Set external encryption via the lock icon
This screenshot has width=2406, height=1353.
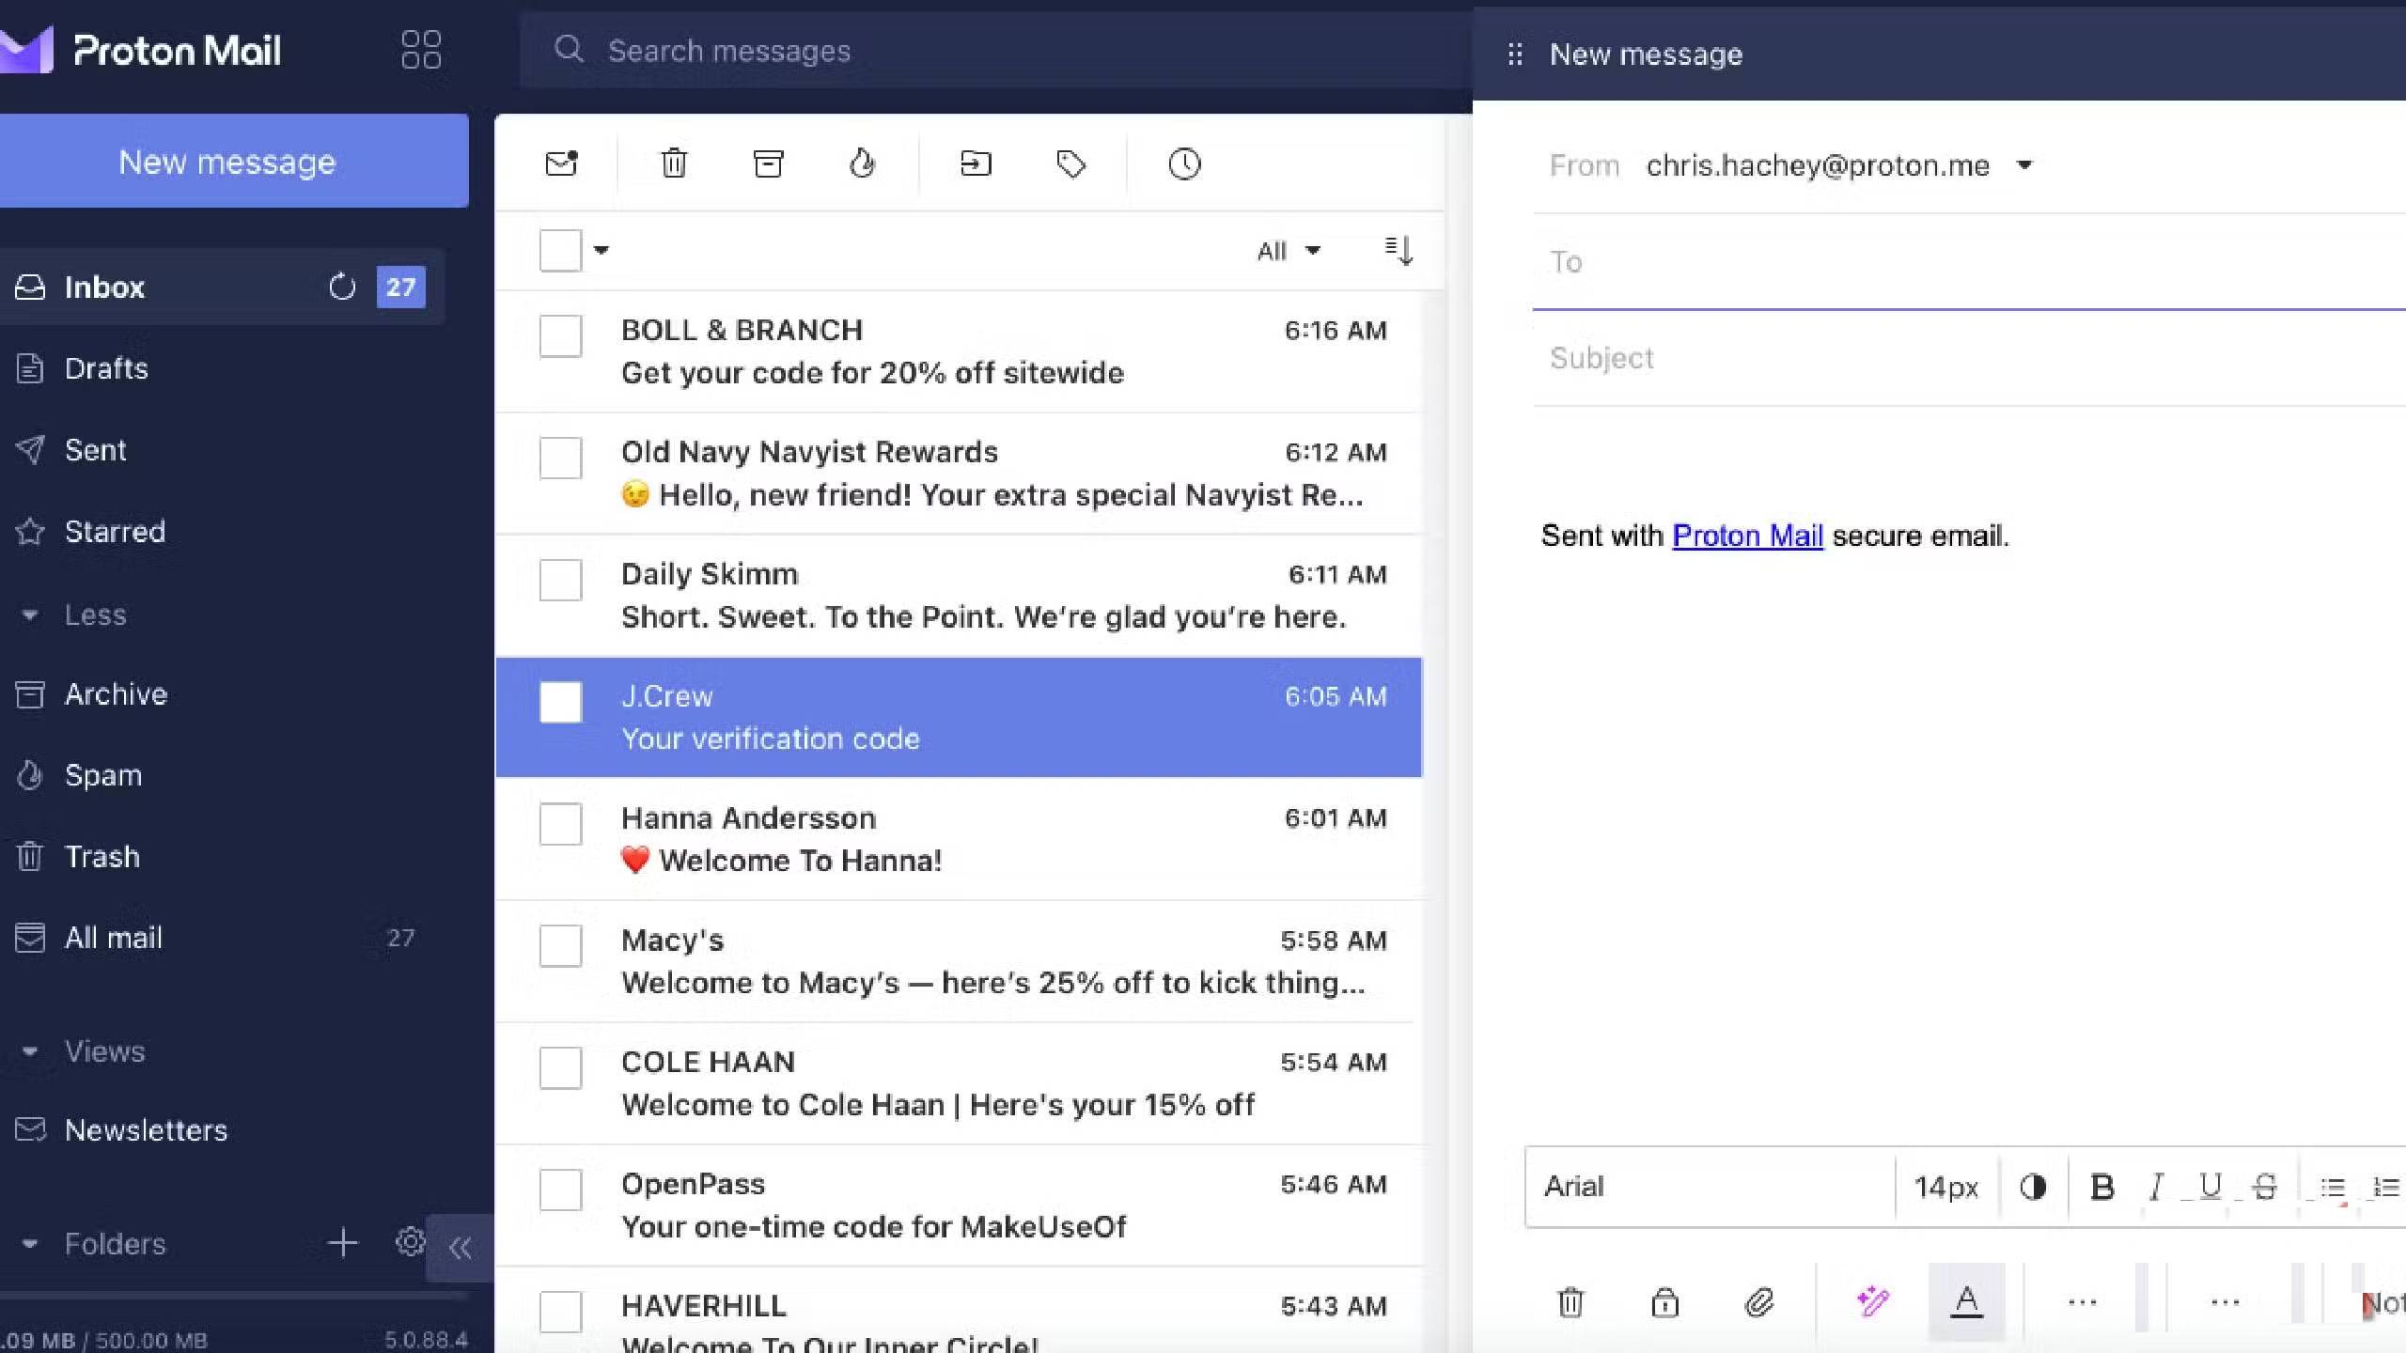click(x=1664, y=1301)
